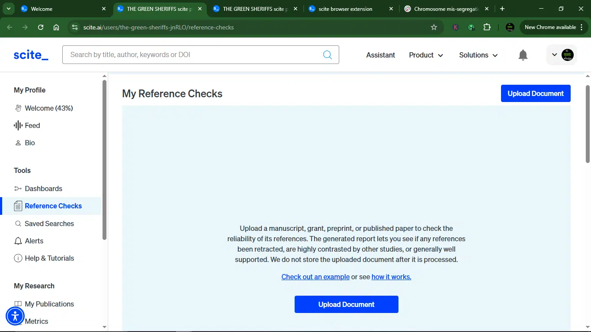
Task: Click the scite_ logo
Action: click(x=31, y=54)
